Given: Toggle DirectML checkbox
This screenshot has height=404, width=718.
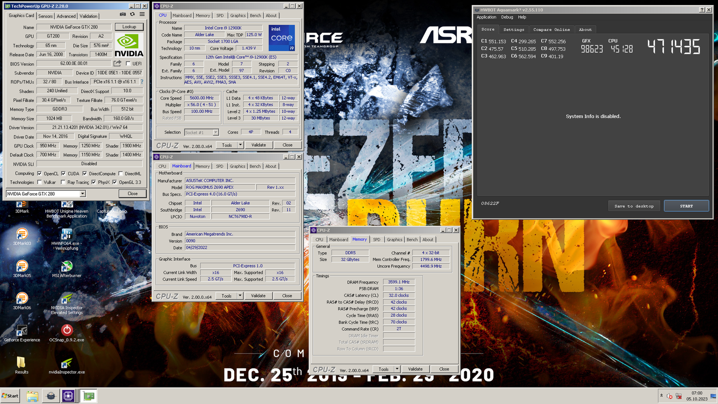Looking at the screenshot, I should pyautogui.click(x=121, y=174).
